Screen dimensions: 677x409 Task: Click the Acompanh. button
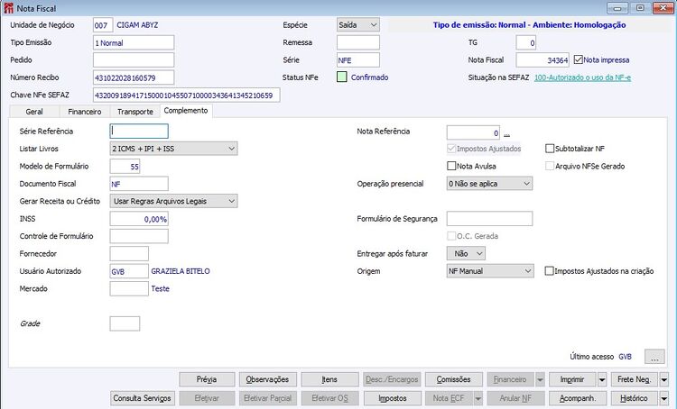578,398
